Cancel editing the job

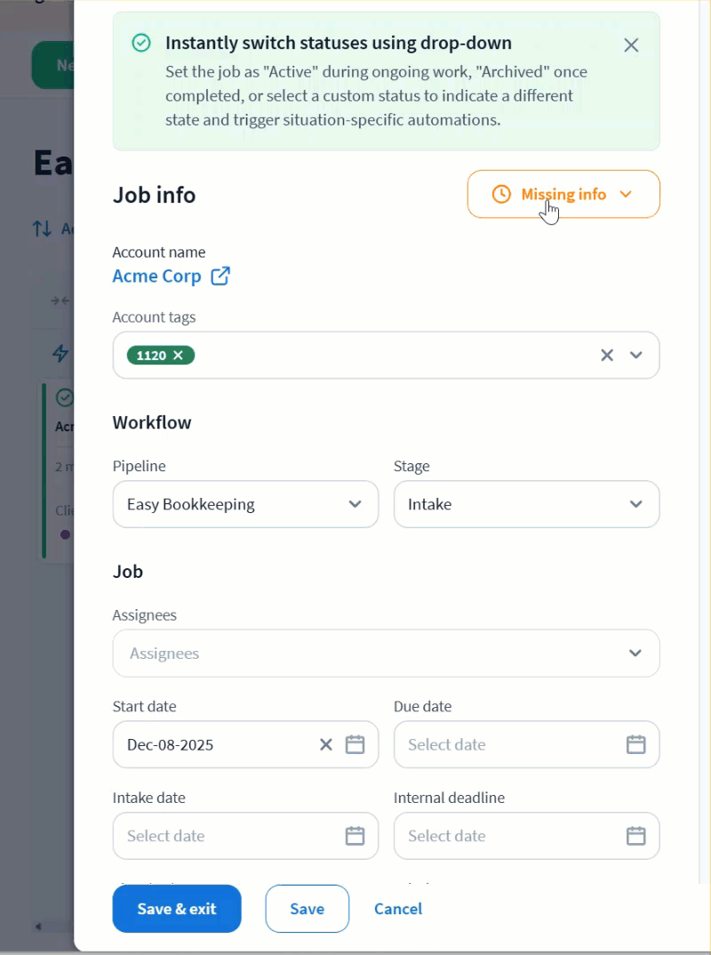pos(398,909)
